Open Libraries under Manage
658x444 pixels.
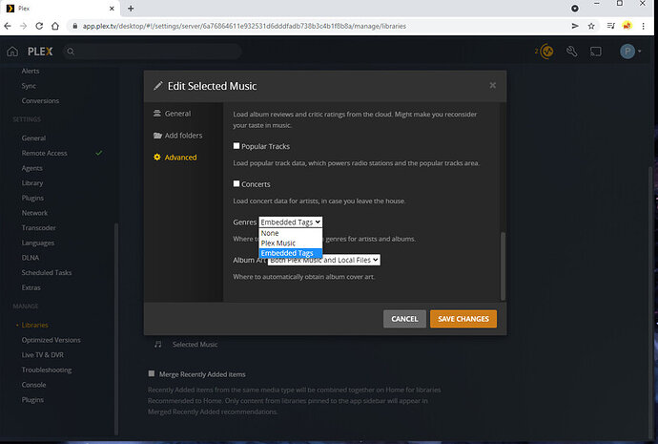point(35,326)
